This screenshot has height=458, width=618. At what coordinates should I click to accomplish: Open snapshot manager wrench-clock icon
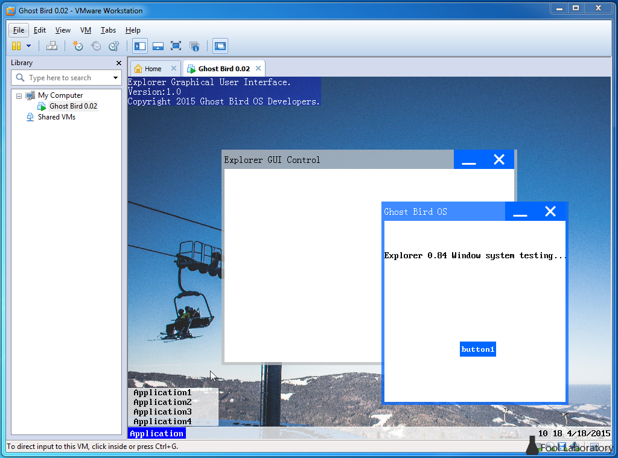click(x=114, y=46)
